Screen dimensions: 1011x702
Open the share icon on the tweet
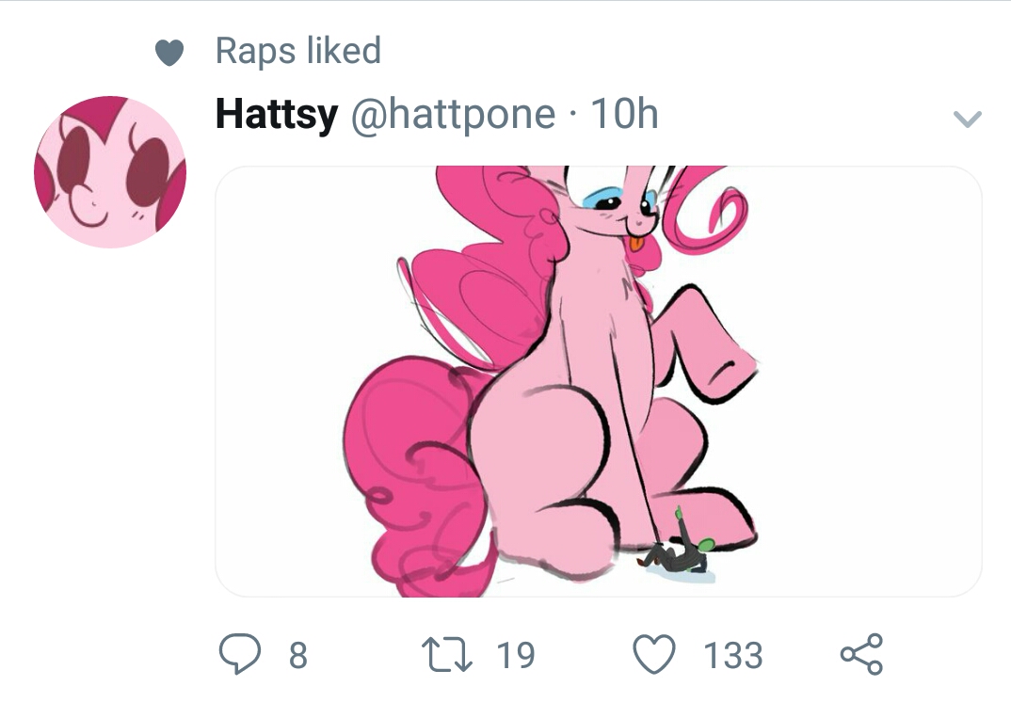[x=860, y=654]
